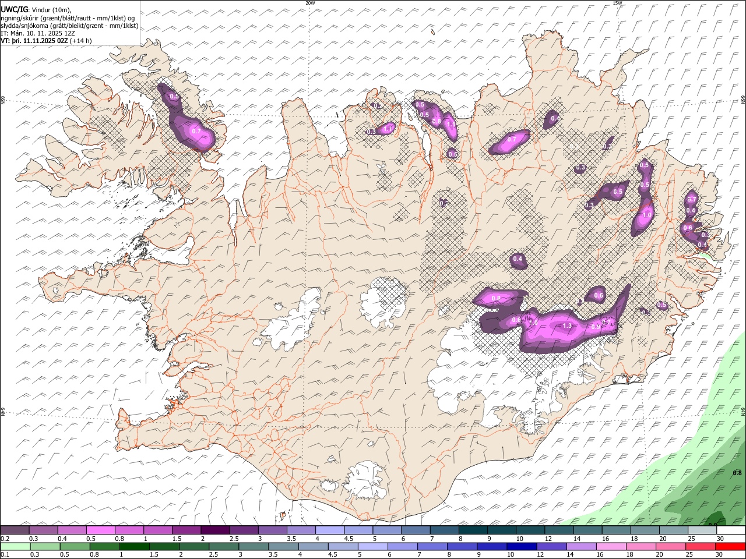Pick the 8 dark teal swatch, upper legend

[x=473, y=530]
